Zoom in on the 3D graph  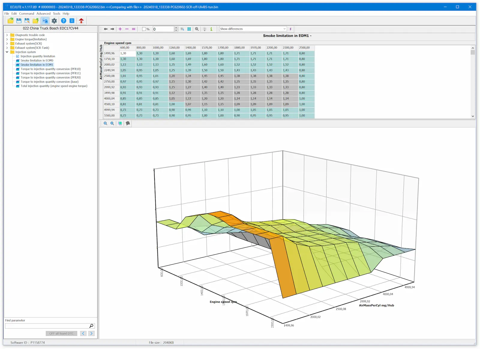[x=106, y=123]
